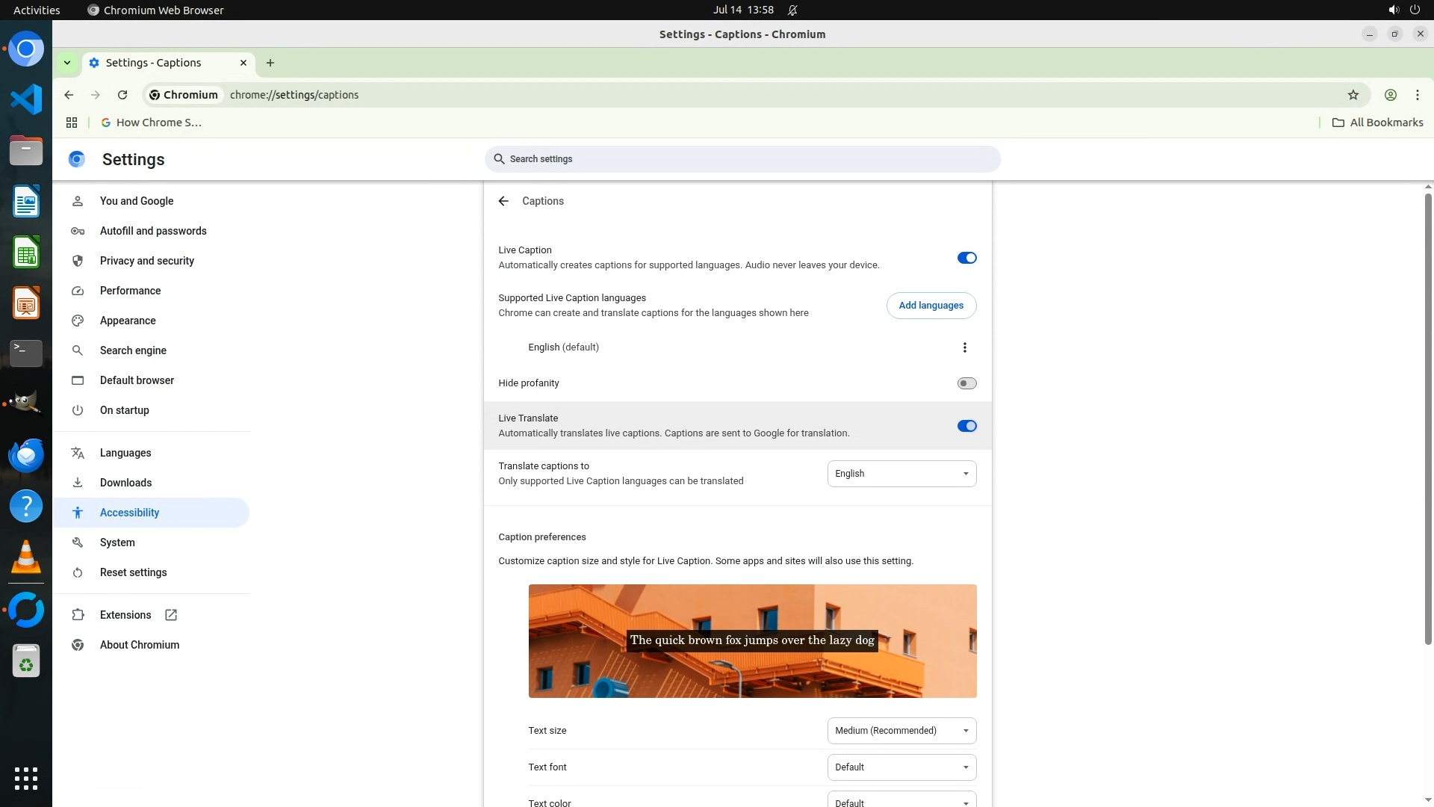Enable the Hide profanity toggle
Image resolution: width=1434 pixels, height=807 pixels.
point(966,383)
